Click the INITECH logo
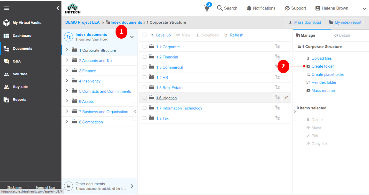The height and width of the screenshot is (195, 369). (73, 8)
